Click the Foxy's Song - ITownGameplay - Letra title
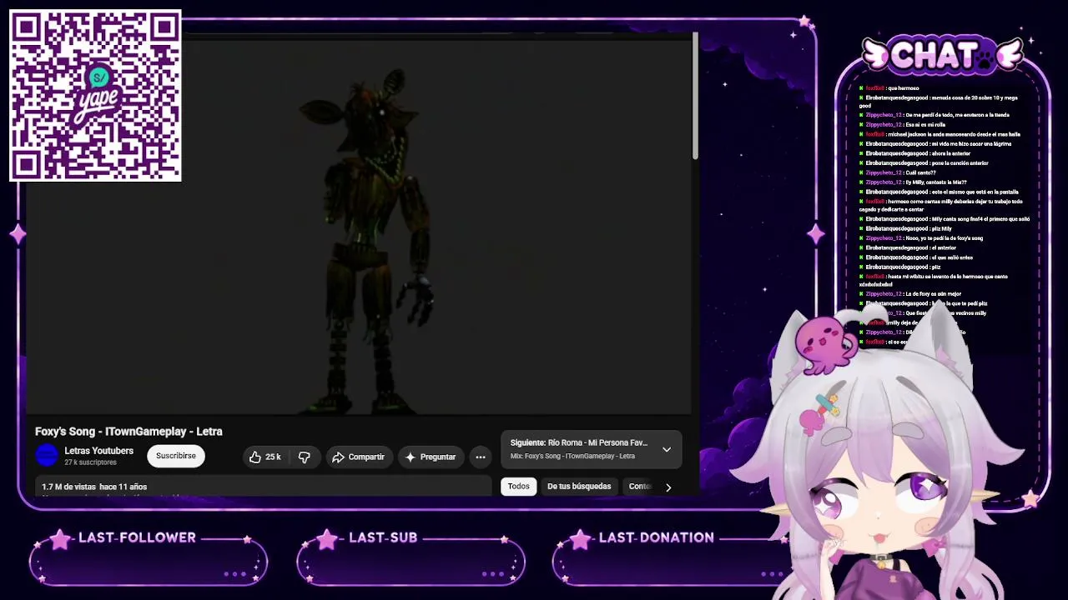 [x=128, y=432]
